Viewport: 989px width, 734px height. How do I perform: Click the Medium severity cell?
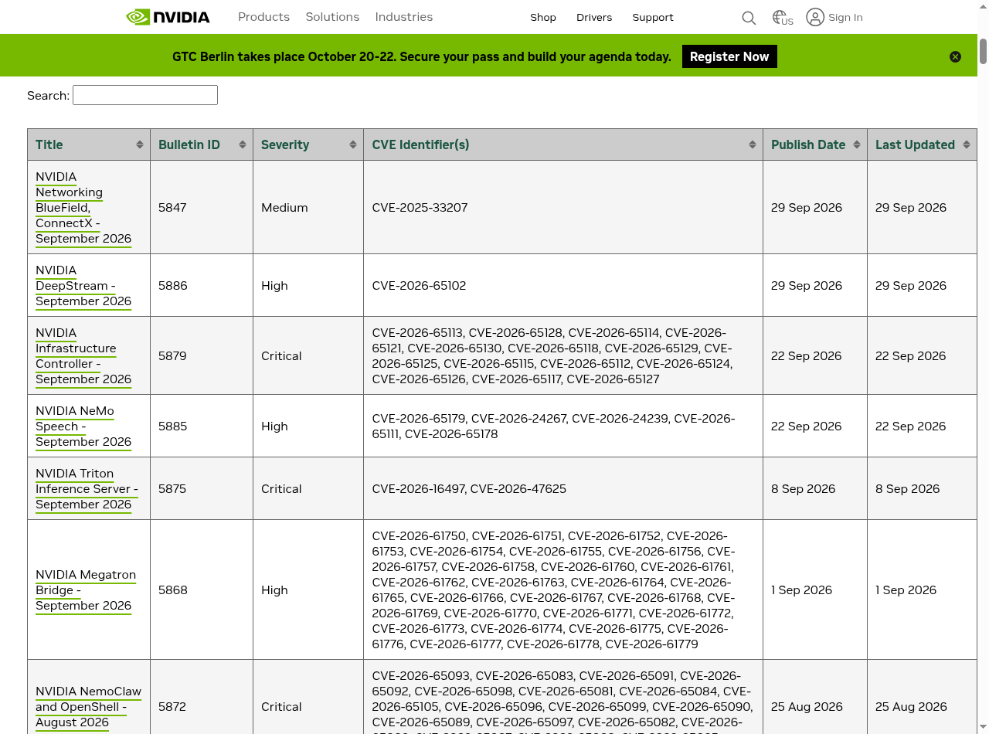308,207
